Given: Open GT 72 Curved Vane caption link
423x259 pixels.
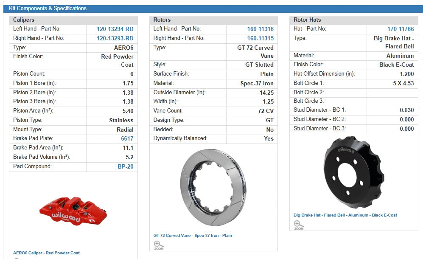Looking at the screenshot, I should [193, 235].
